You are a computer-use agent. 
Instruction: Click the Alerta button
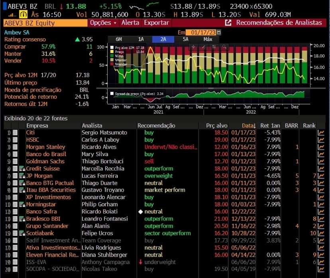coord(130,23)
